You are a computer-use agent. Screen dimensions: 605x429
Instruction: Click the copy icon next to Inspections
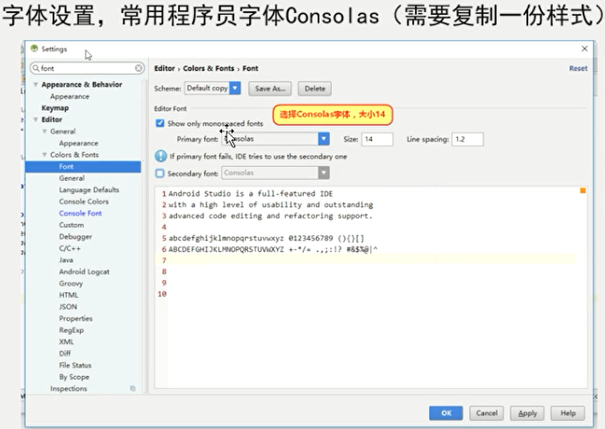tap(132, 388)
